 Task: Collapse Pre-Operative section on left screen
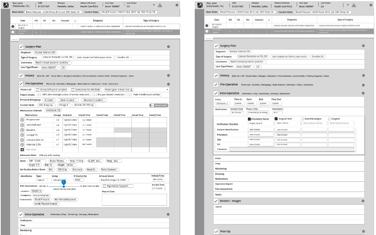click(21, 84)
